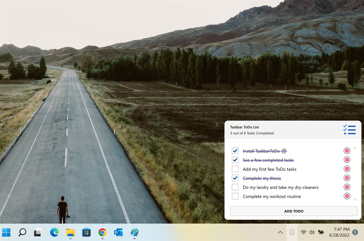Viewport: 364px width, 241px height.
Task: Check off "Add my first few ToDo tasks"
Action: (x=235, y=169)
